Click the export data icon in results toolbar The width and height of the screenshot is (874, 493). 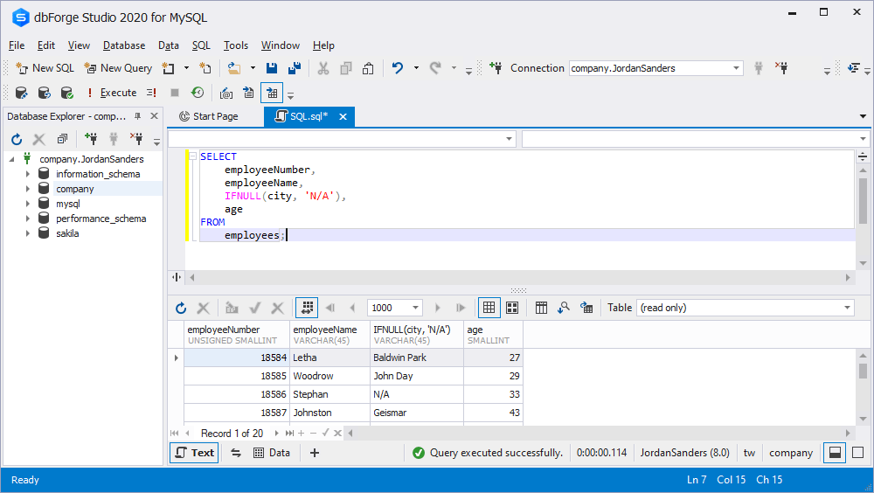586,308
